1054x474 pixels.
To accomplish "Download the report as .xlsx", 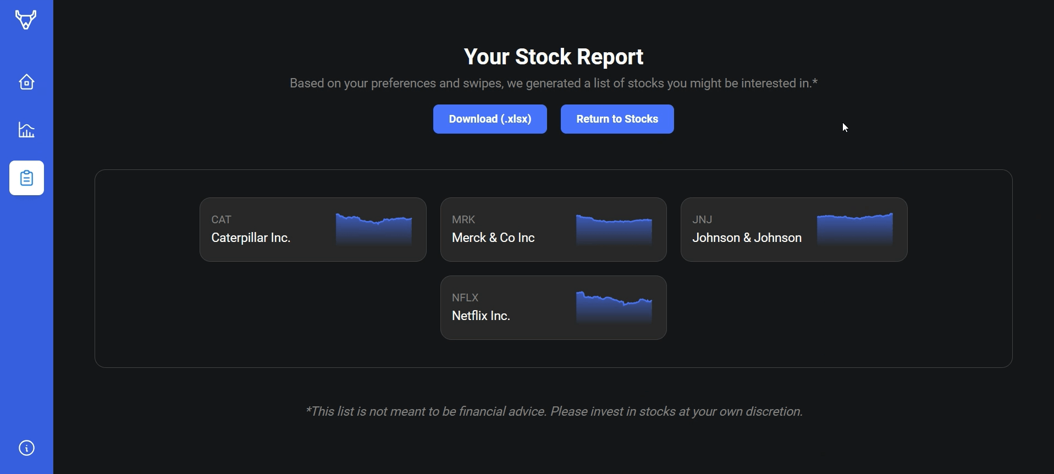I will tap(490, 119).
